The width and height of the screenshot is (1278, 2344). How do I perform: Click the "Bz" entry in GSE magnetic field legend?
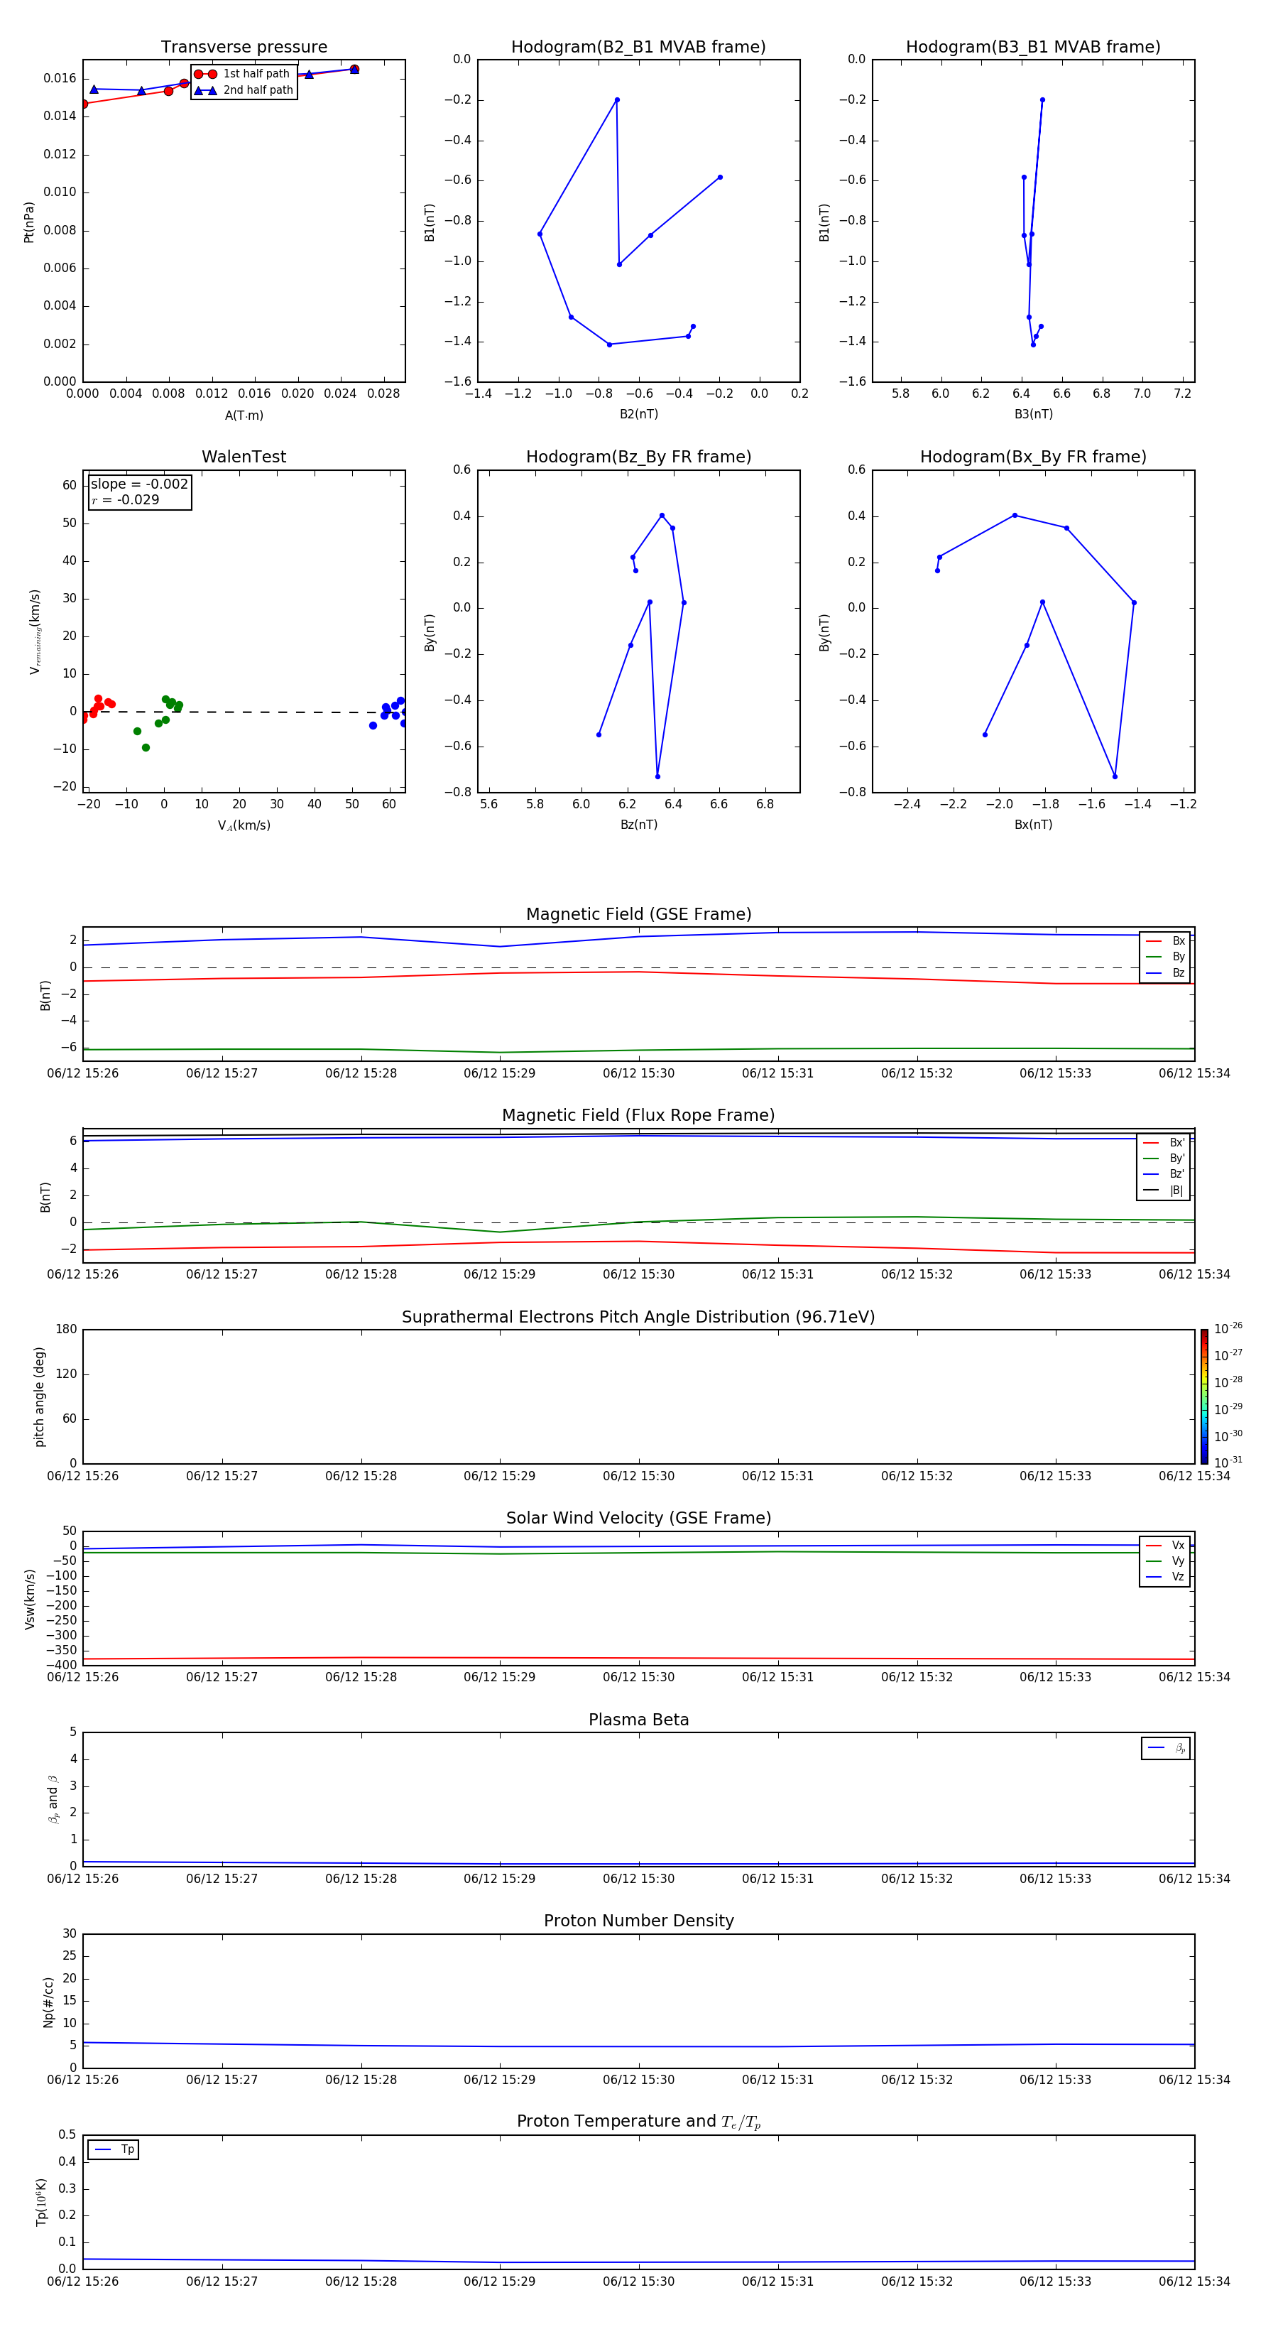tap(1165, 972)
